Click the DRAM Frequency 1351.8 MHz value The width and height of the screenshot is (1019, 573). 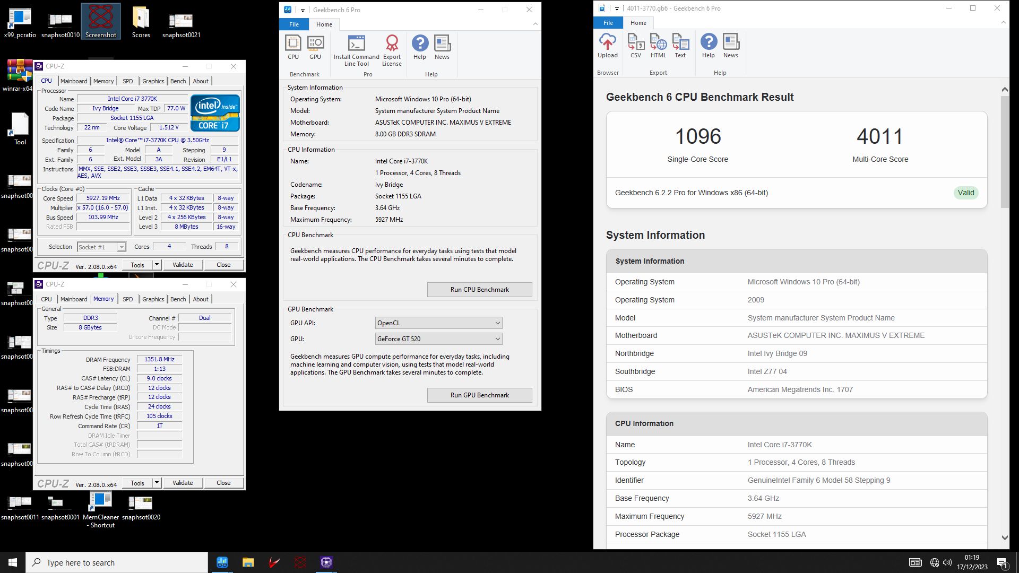pyautogui.click(x=159, y=360)
